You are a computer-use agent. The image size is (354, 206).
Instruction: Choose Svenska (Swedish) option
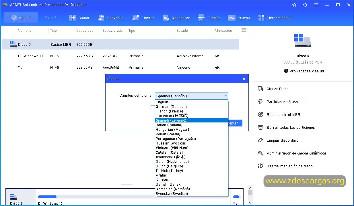[192, 194]
